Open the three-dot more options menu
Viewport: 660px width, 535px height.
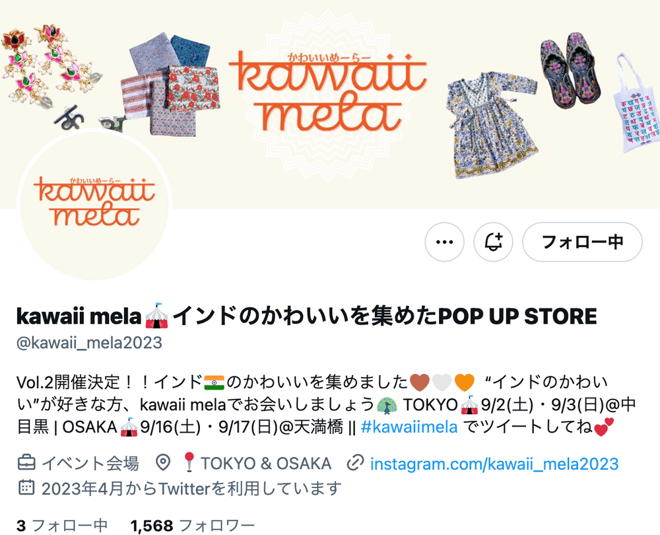(x=444, y=242)
